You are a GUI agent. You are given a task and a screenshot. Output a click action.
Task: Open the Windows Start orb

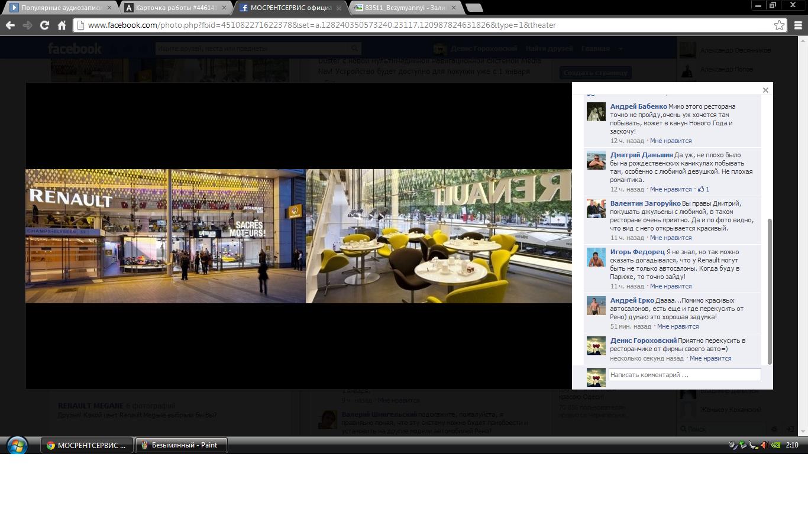point(17,445)
